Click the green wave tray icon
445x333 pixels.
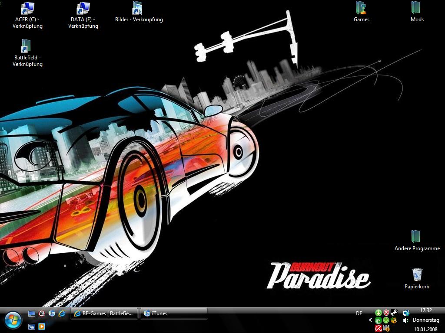click(x=379, y=320)
